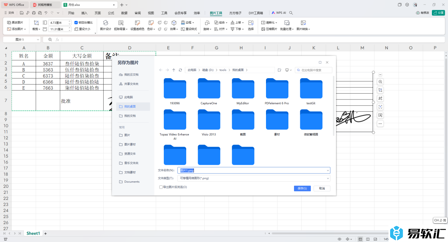The image size is (448, 242).
Task: Click 压缩图片 compress picture
Action: (x=269, y=29)
